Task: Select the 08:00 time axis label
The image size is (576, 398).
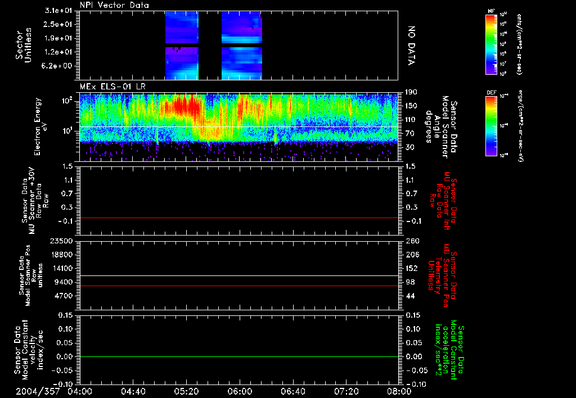Action: coord(399,391)
